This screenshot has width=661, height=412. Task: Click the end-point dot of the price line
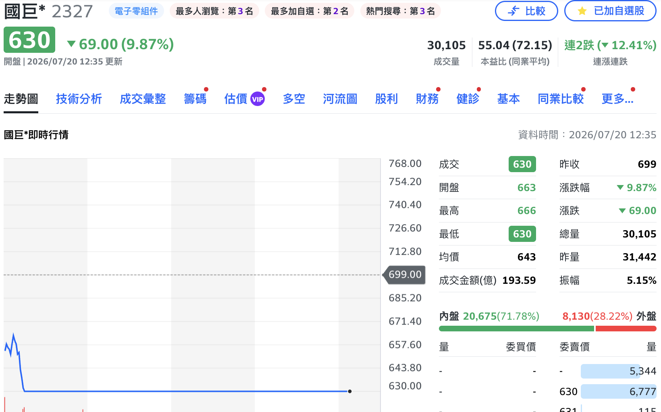pyautogui.click(x=350, y=391)
